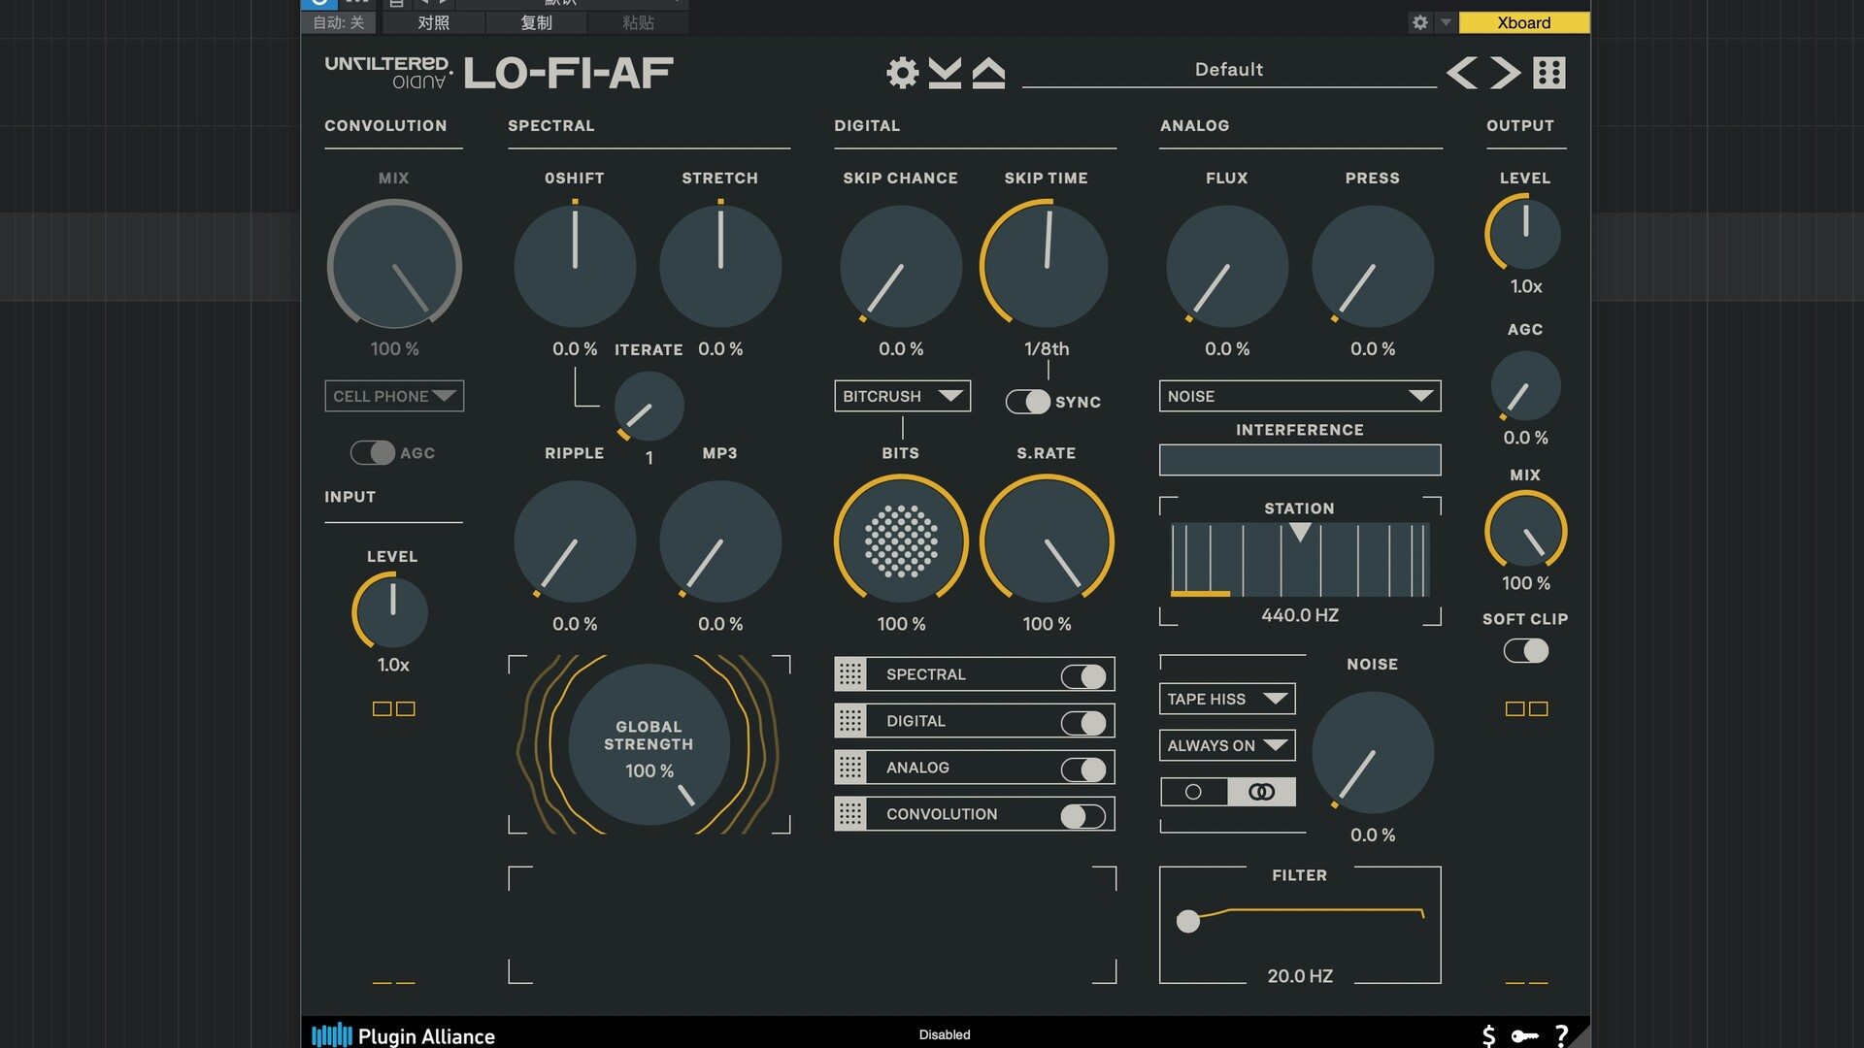
Task: Open the preset browser grid icon
Action: pyautogui.click(x=1549, y=73)
